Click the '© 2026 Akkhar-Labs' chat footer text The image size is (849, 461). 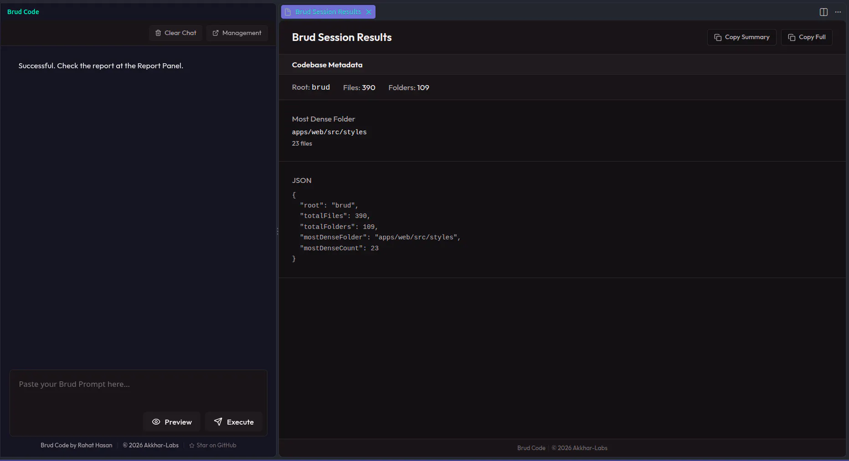click(x=151, y=445)
